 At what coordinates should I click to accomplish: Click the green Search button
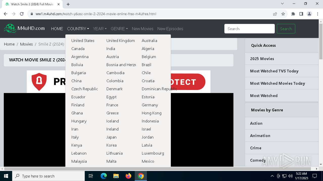click(286, 29)
